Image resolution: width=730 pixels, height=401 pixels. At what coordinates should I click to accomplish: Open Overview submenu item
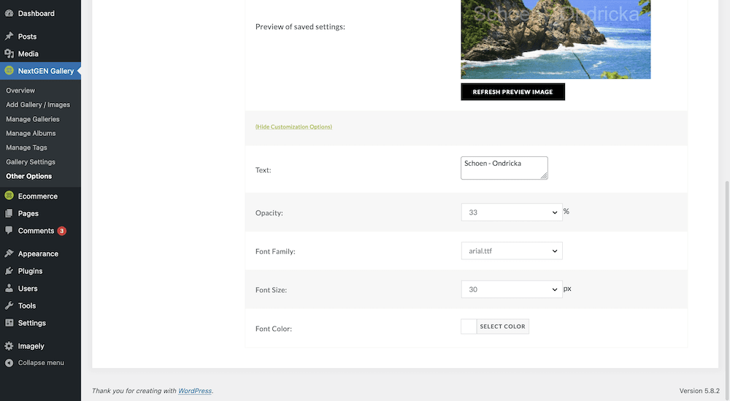tap(20, 91)
